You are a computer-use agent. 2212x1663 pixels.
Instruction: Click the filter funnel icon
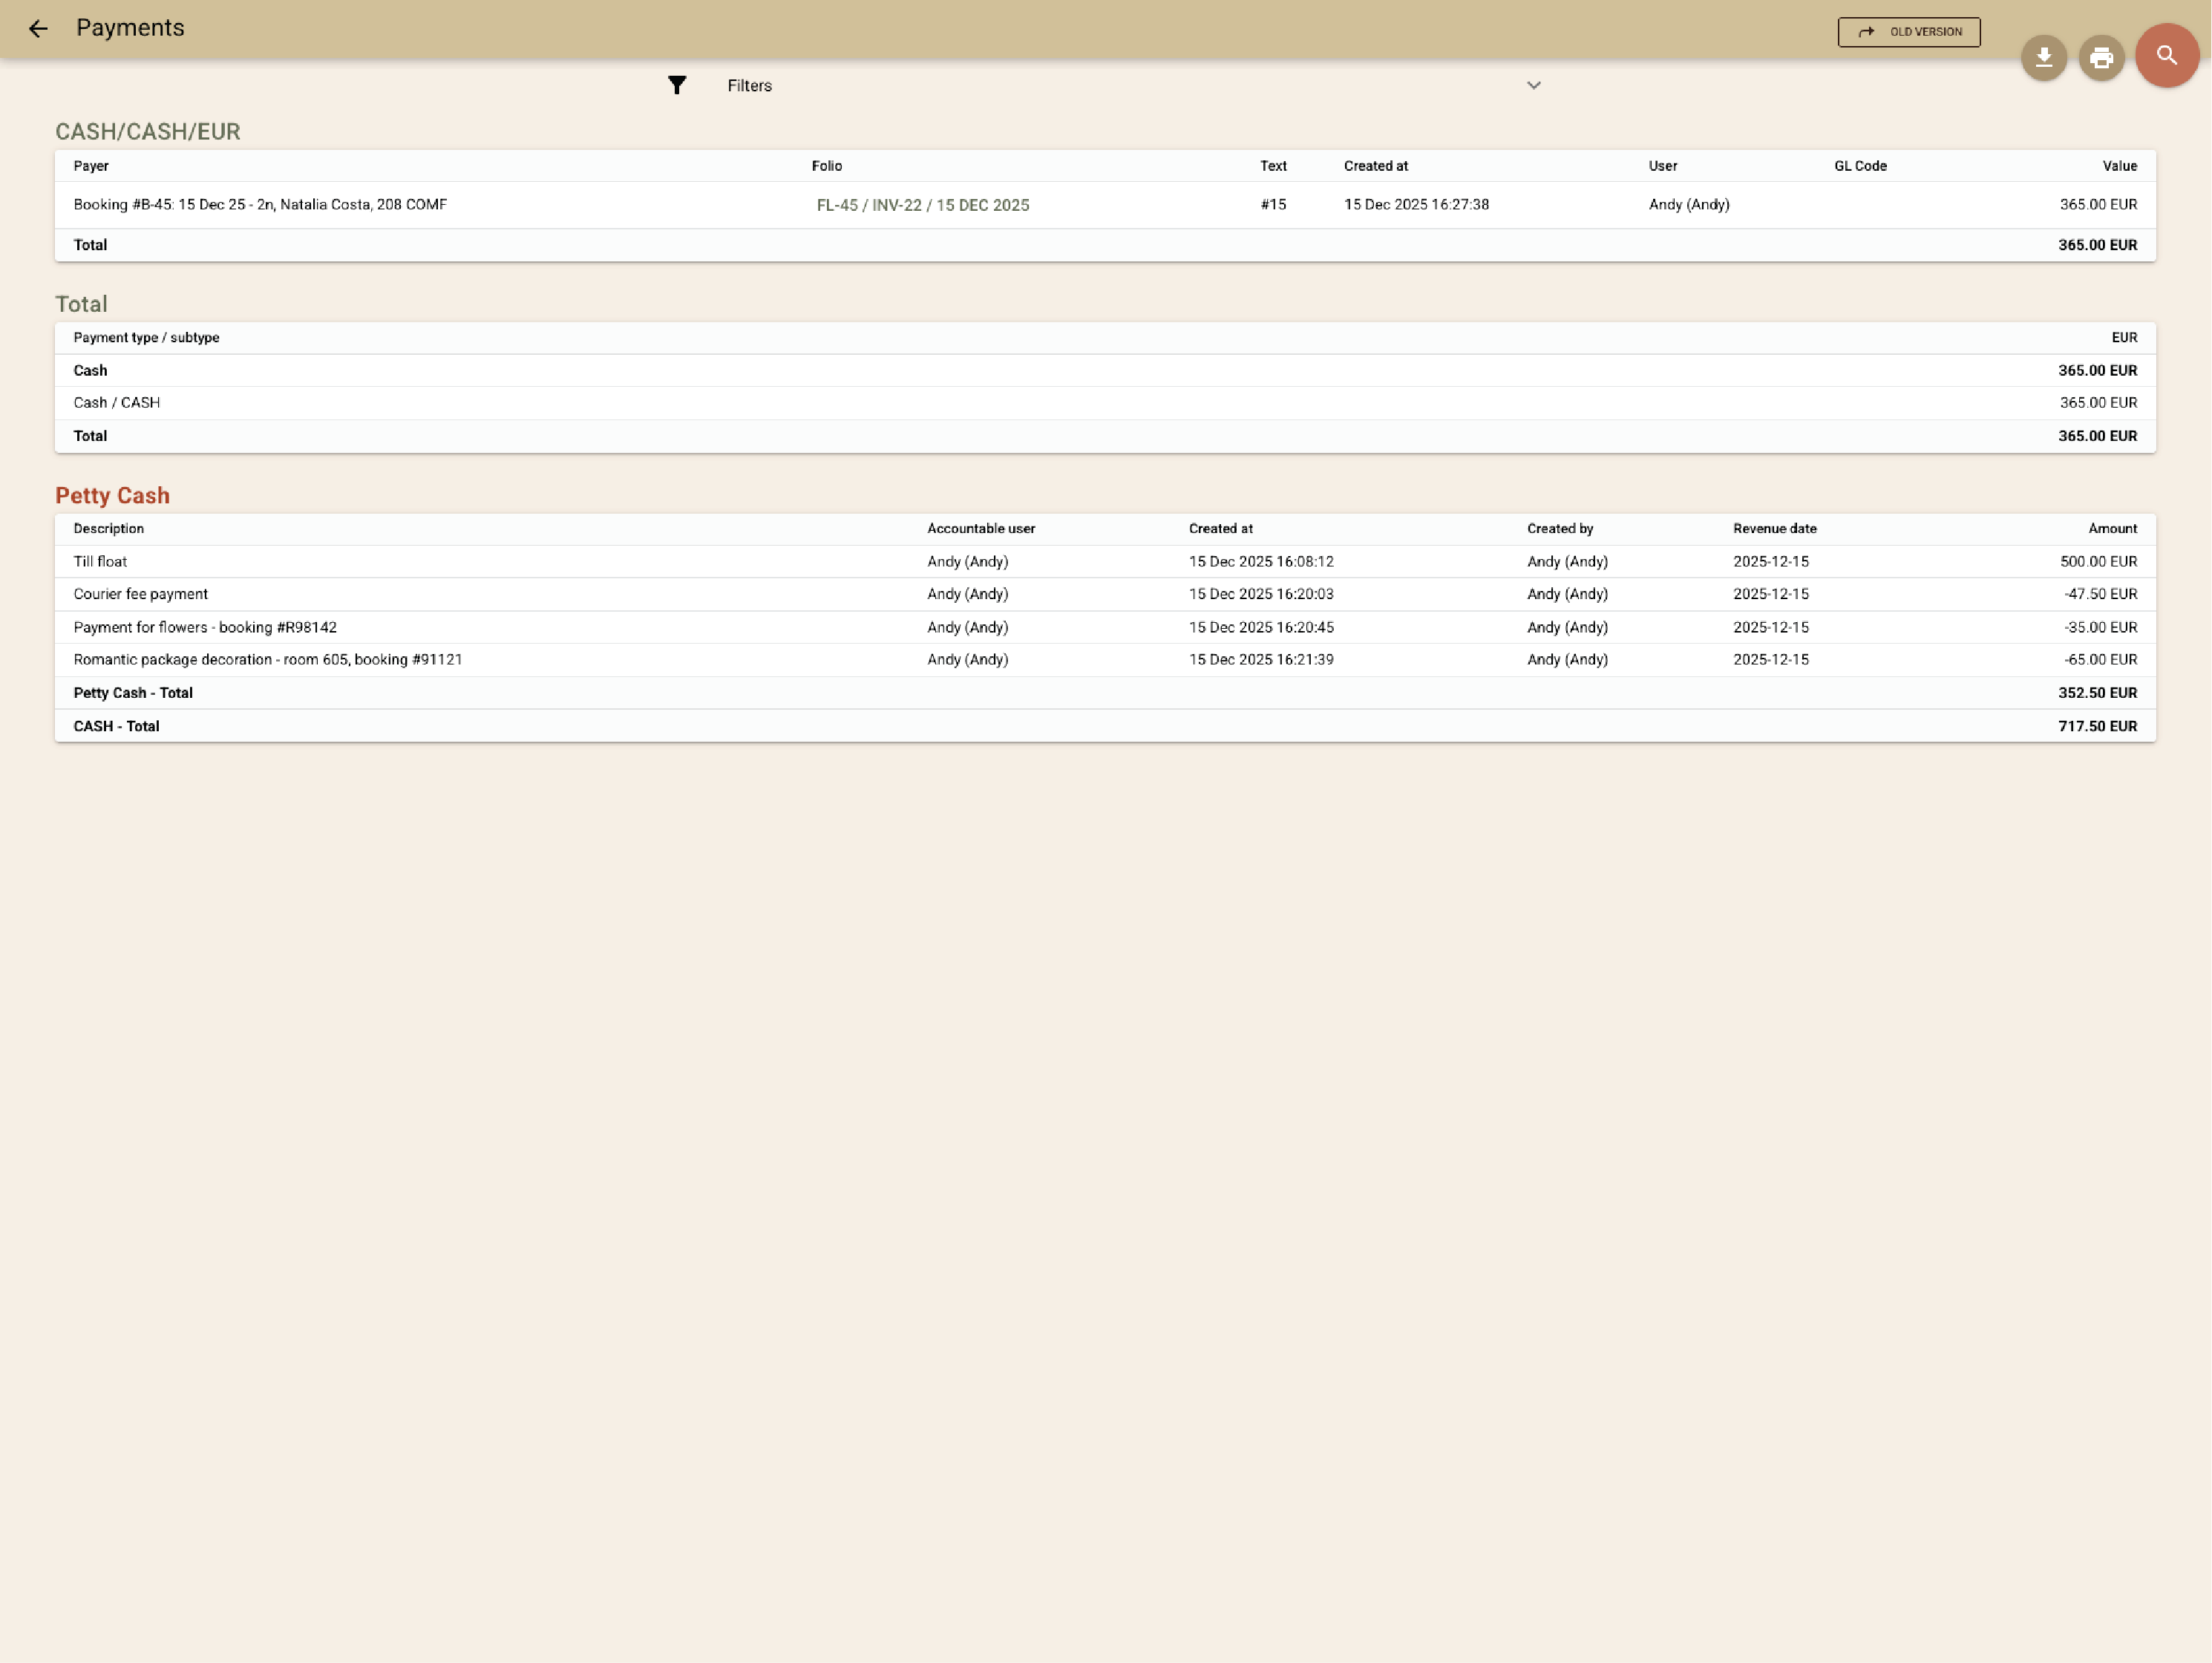point(677,85)
